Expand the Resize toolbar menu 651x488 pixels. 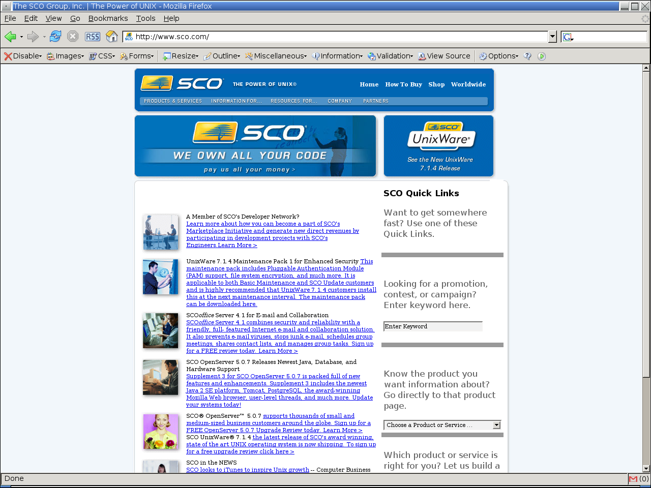click(x=181, y=56)
